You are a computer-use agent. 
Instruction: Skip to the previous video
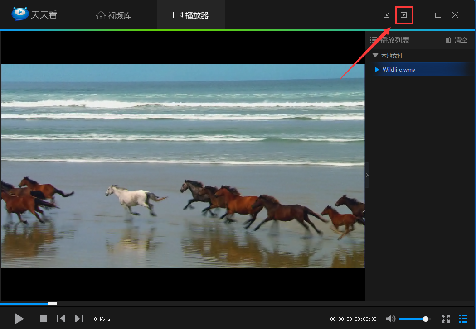61,319
